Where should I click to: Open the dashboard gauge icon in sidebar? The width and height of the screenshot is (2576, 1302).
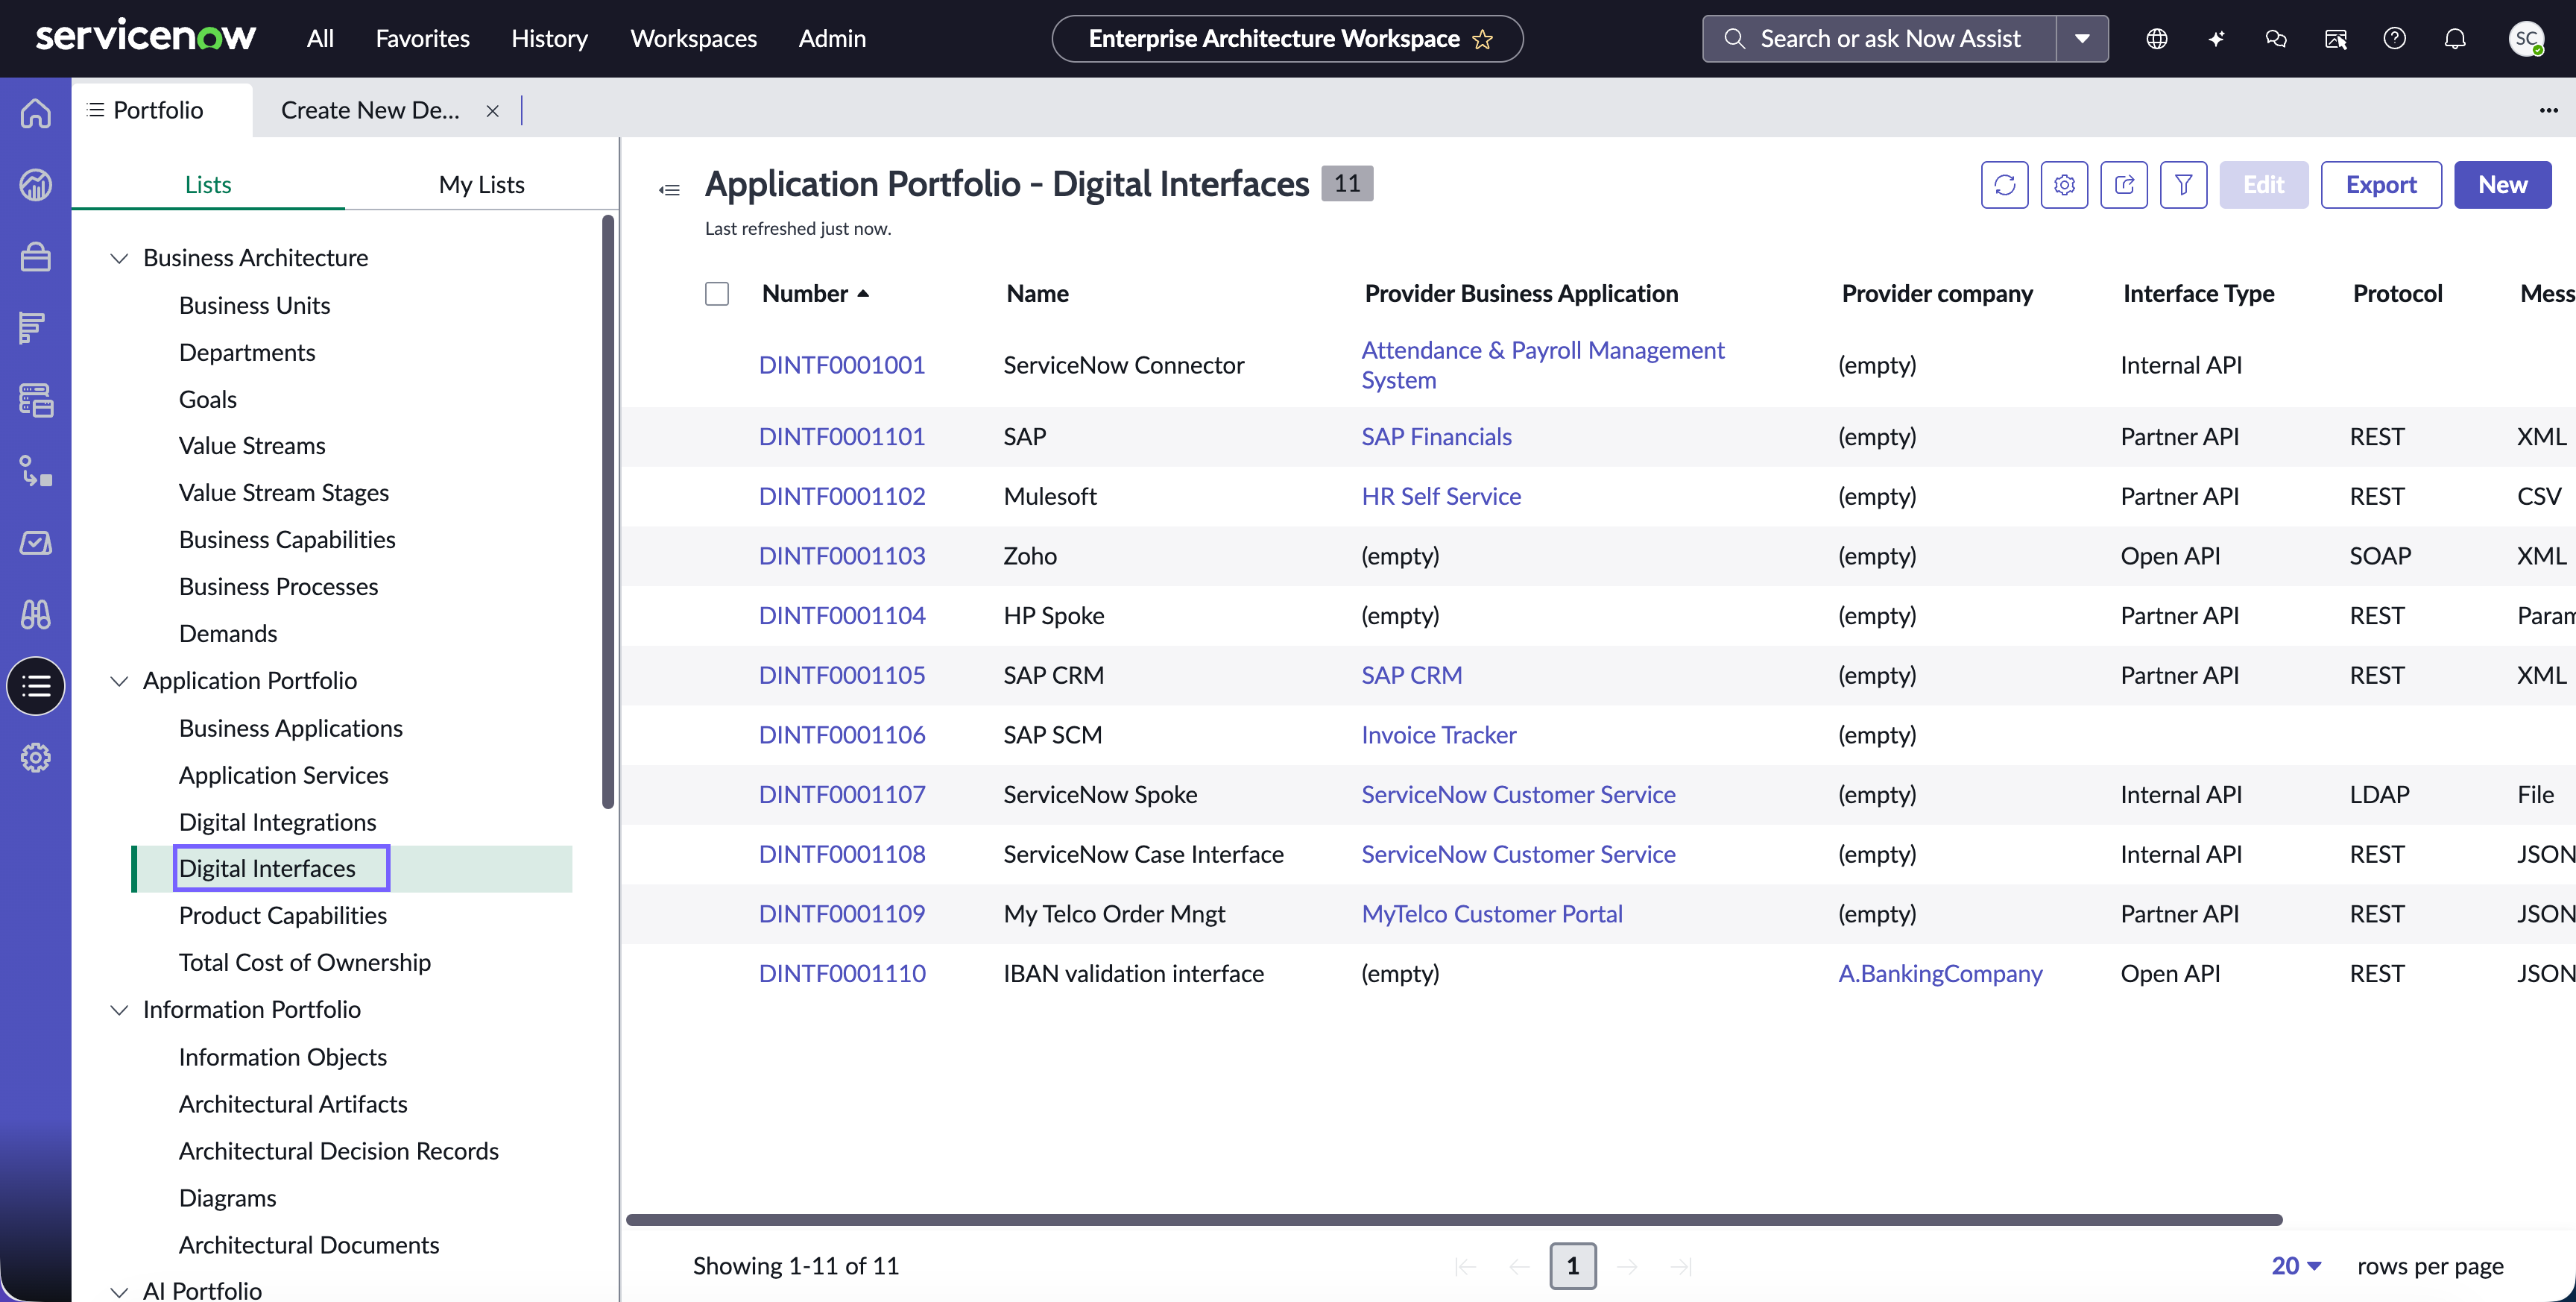pyautogui.click(x=36, y=184)
